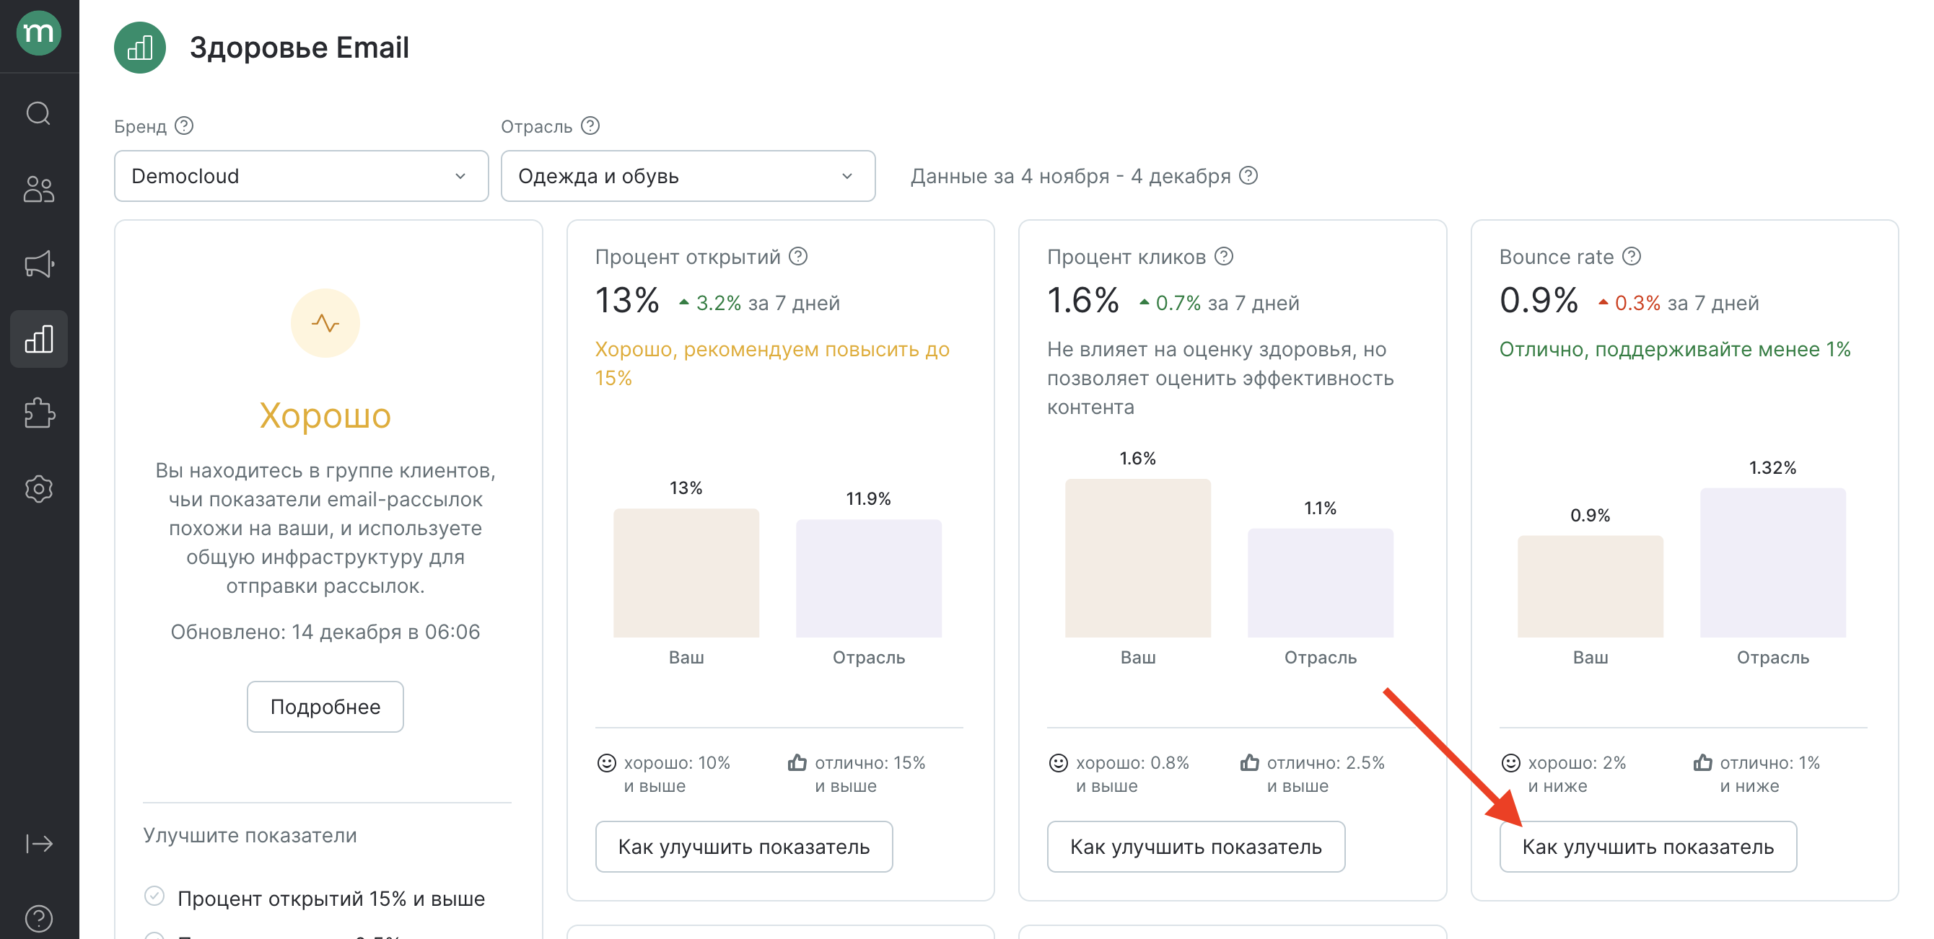Open search from the sidebar magnifier icon

[39, 113]
